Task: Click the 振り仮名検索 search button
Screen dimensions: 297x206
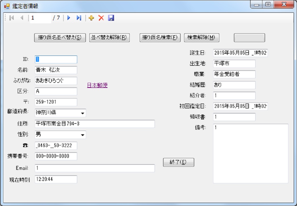Action: coord(159,37)
